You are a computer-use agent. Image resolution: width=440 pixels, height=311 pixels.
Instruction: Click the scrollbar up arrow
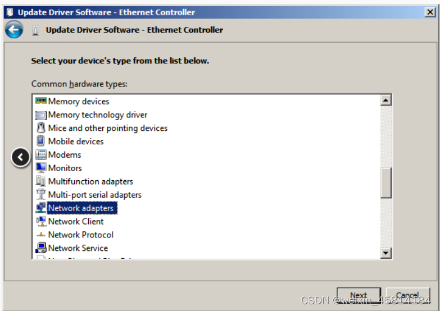pos(386,100)
